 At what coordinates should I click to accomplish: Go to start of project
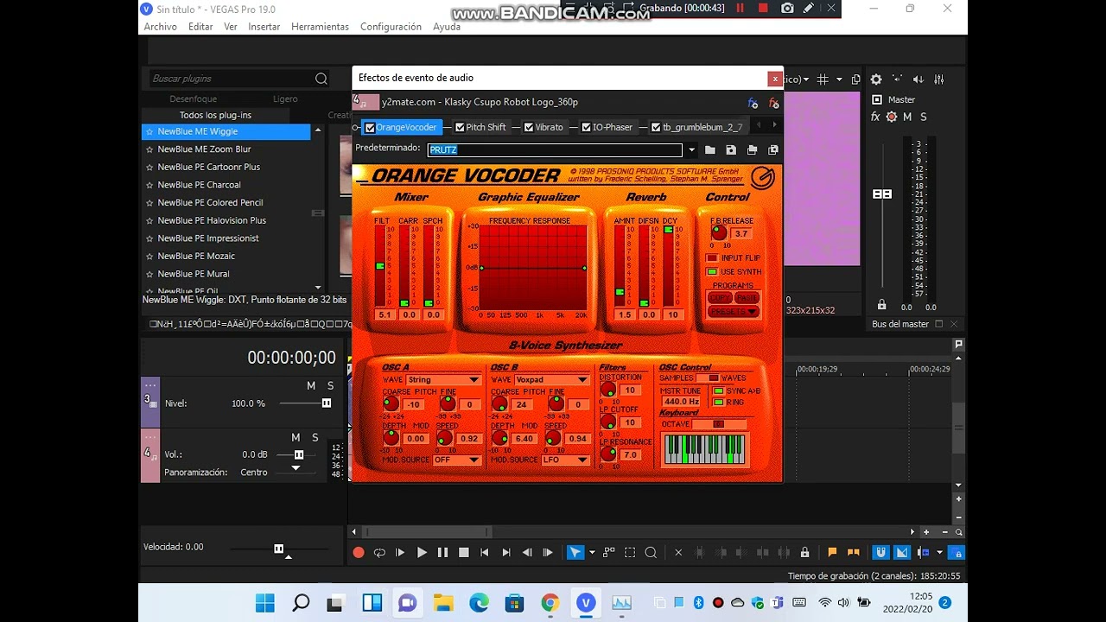click(485, 553)
